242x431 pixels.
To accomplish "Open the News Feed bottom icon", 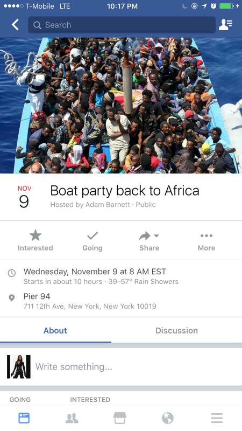I will [24, 418].
